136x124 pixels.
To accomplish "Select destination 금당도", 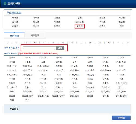I will coord(43,91).
